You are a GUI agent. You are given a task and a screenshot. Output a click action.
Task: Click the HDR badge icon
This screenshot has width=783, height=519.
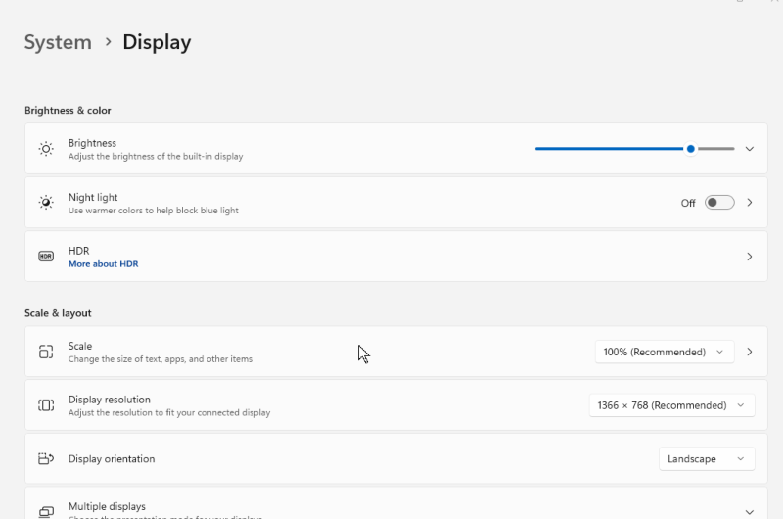point(46,257)
